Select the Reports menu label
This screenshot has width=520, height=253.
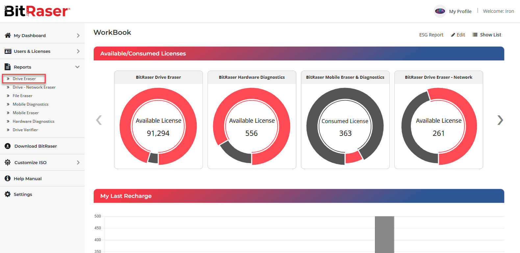coord(22,67)
